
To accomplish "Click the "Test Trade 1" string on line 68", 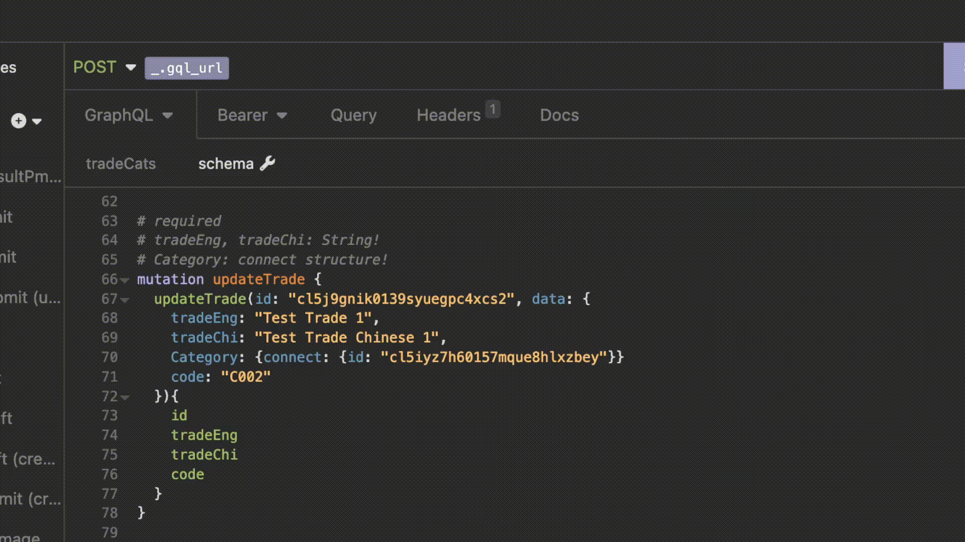I will [313, 318].
